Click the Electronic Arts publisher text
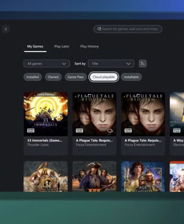Screen dimensions: 184x224 179,145
